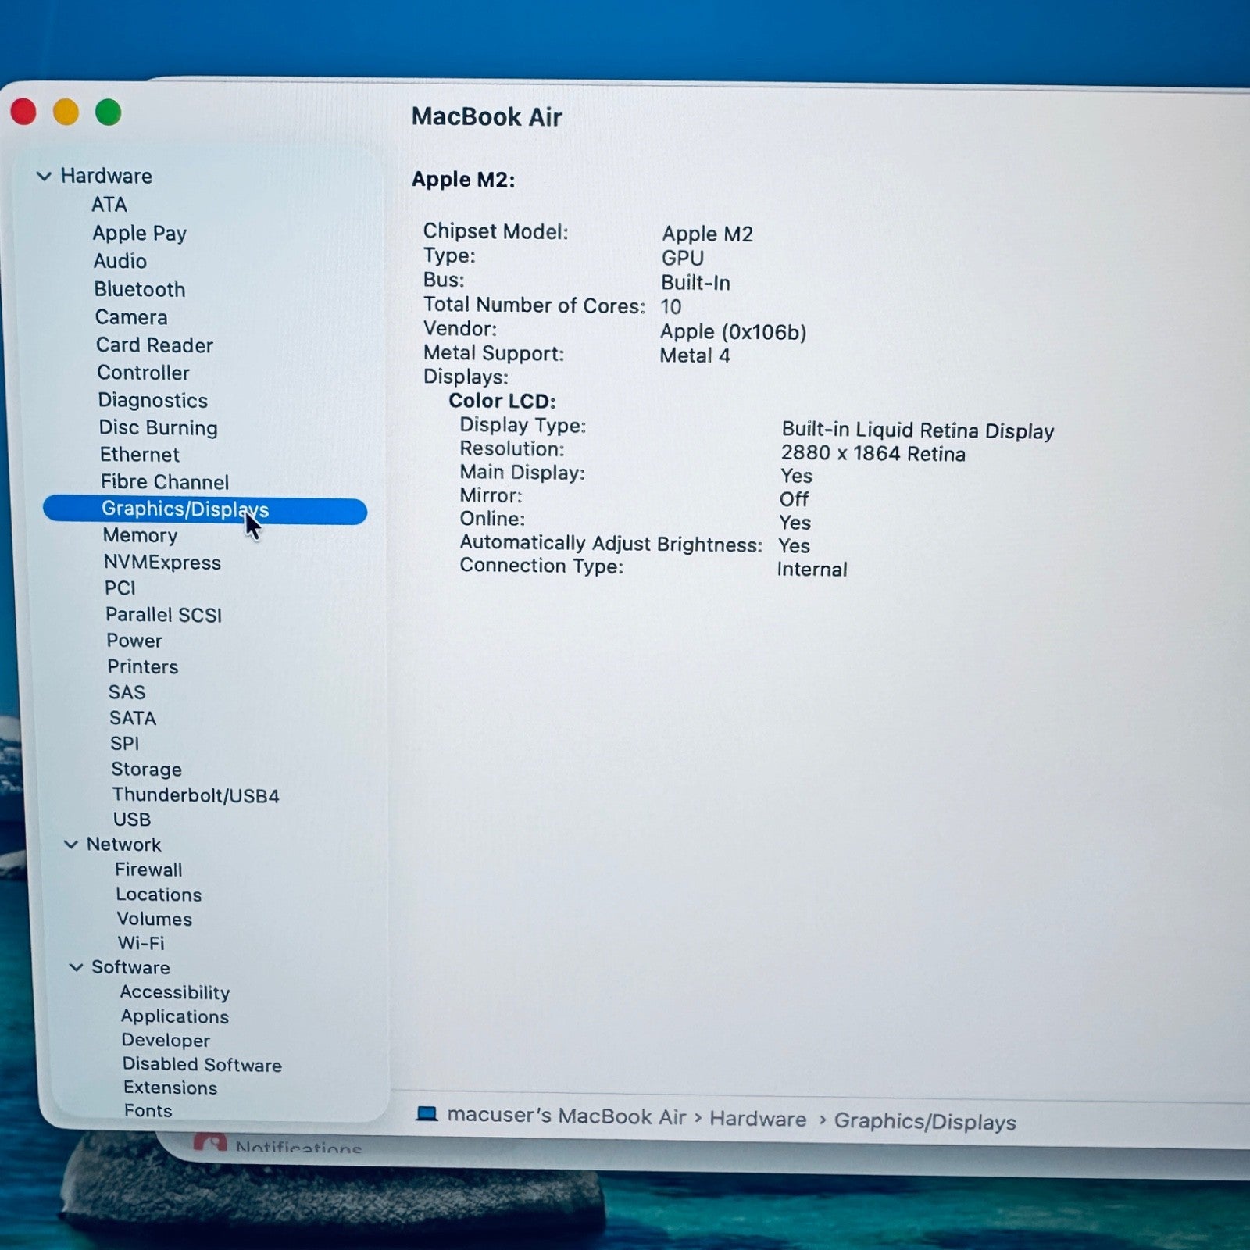
Task: Click Hardware in the breadcrumb path
Action: (759, 1120)
